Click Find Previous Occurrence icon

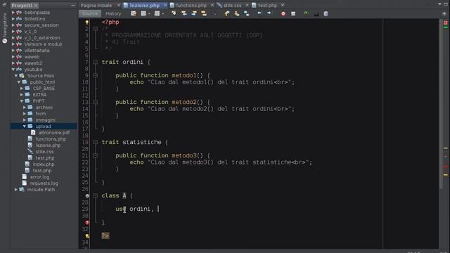(x=184, y=13)
